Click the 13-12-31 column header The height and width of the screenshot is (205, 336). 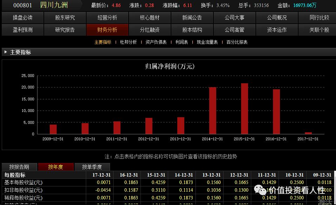point(212,175)
